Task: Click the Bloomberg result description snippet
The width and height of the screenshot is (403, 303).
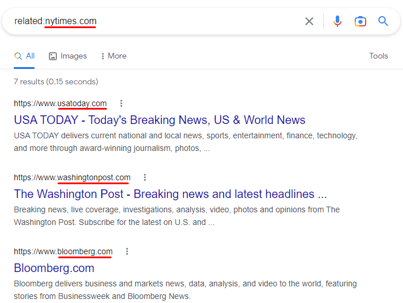Action: point(185,290)
